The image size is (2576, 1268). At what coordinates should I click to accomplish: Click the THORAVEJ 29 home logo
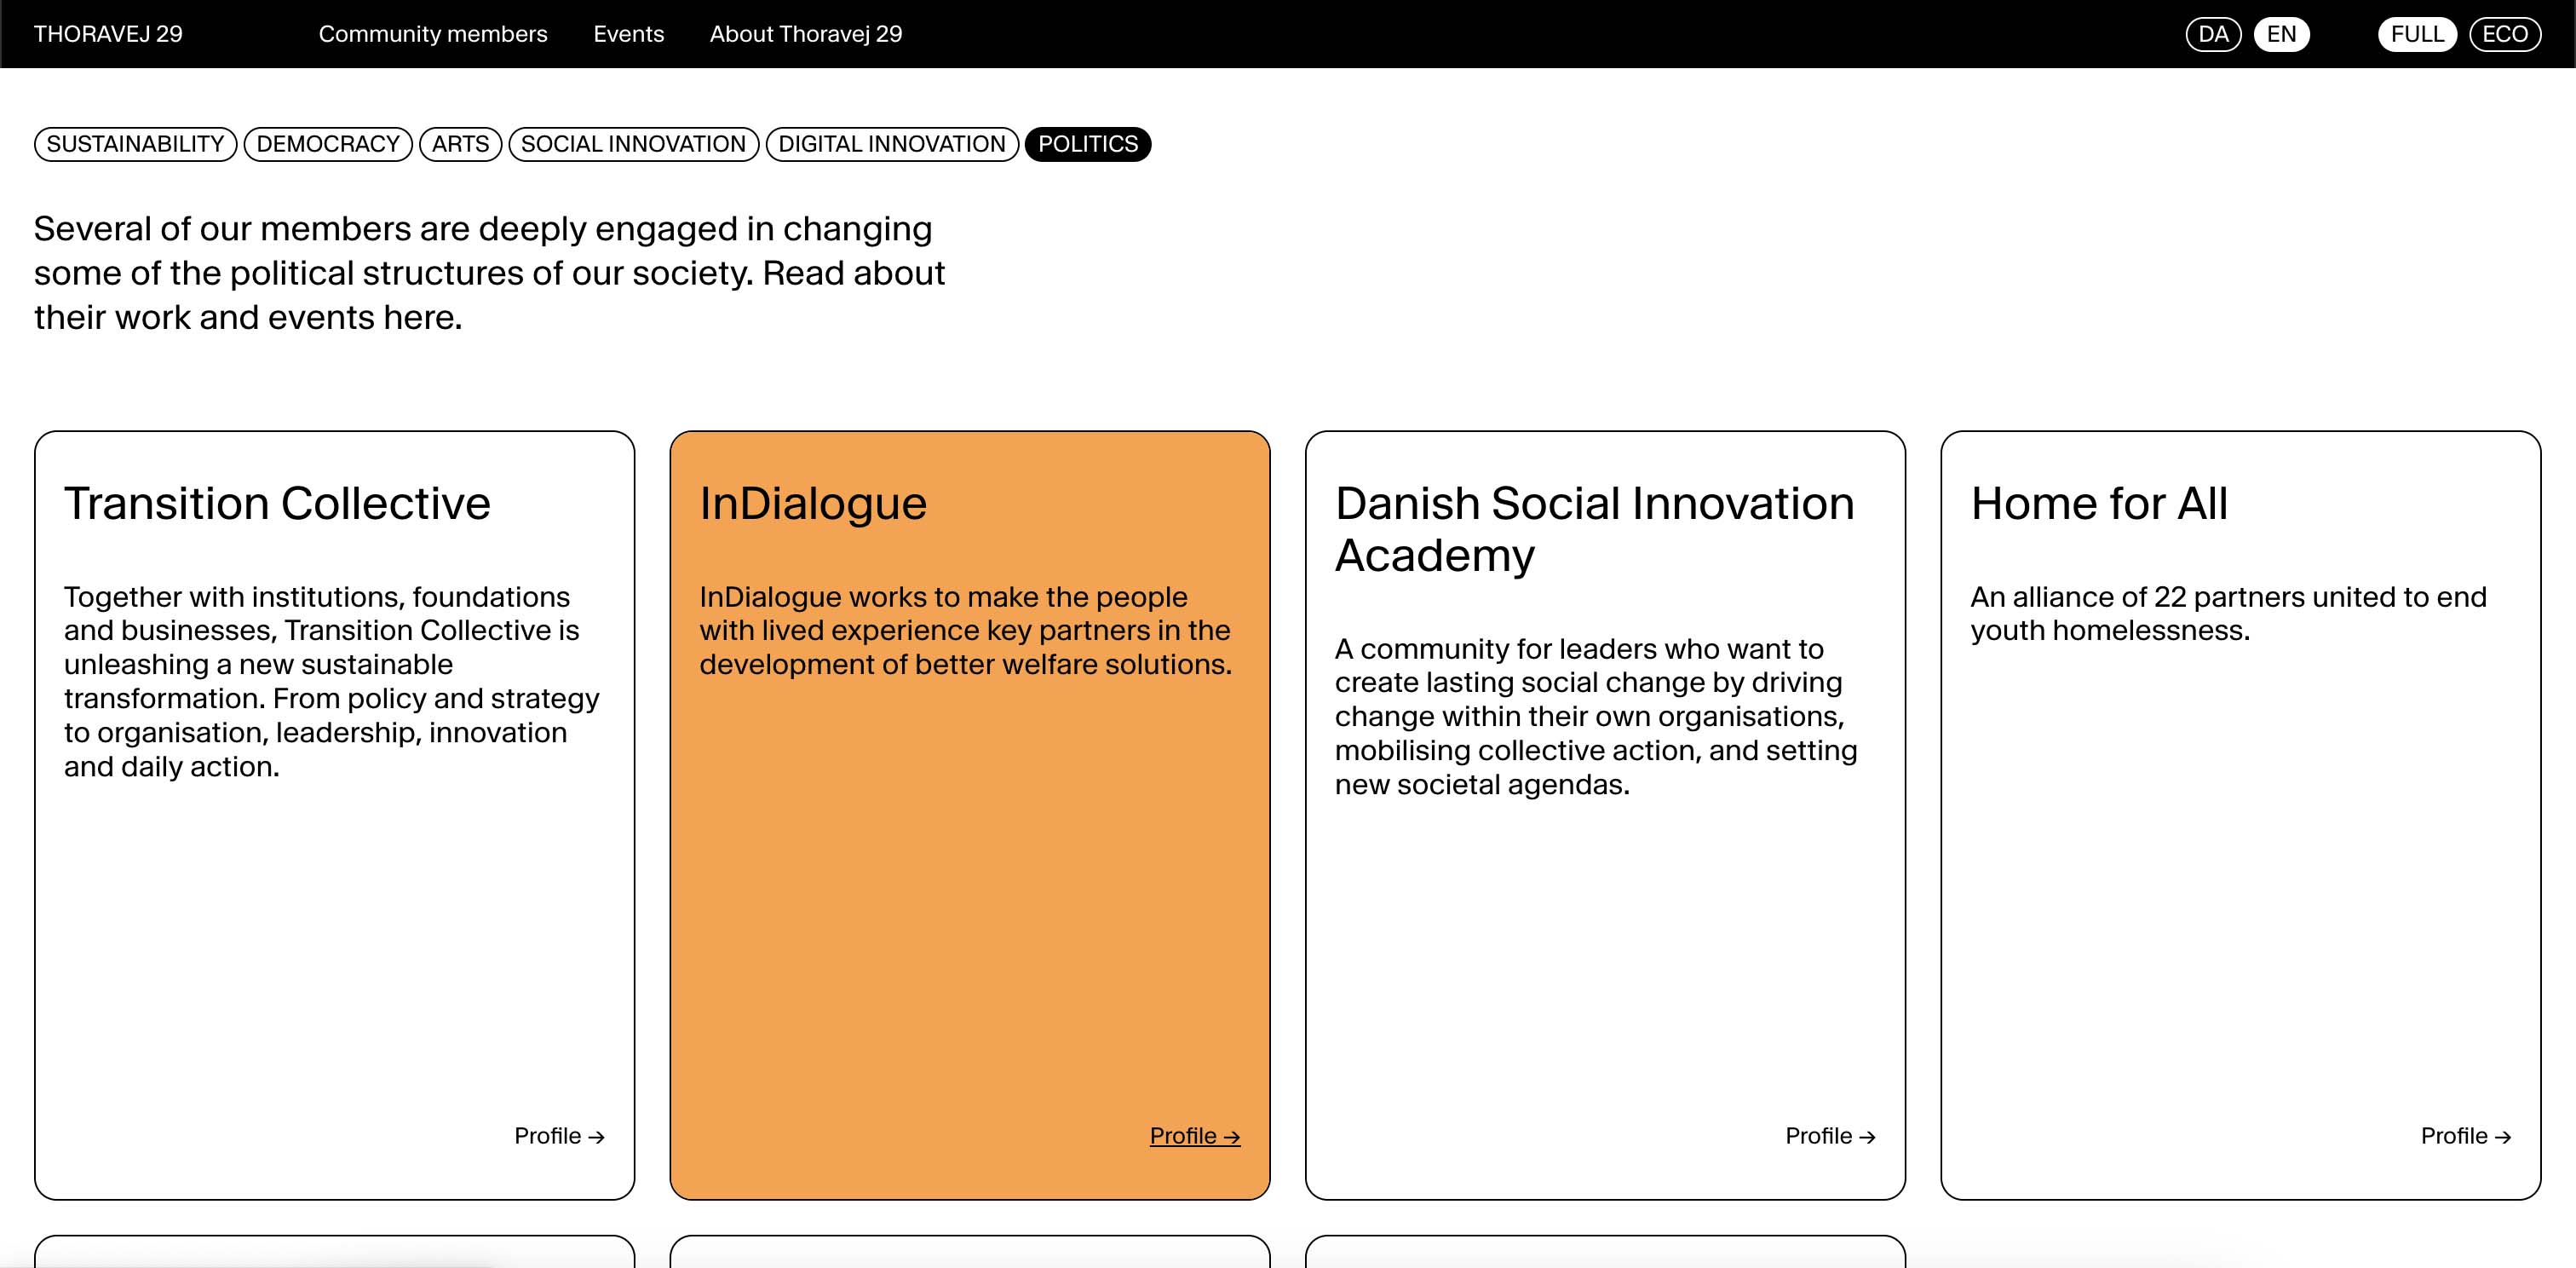click(x=108, y=34)
